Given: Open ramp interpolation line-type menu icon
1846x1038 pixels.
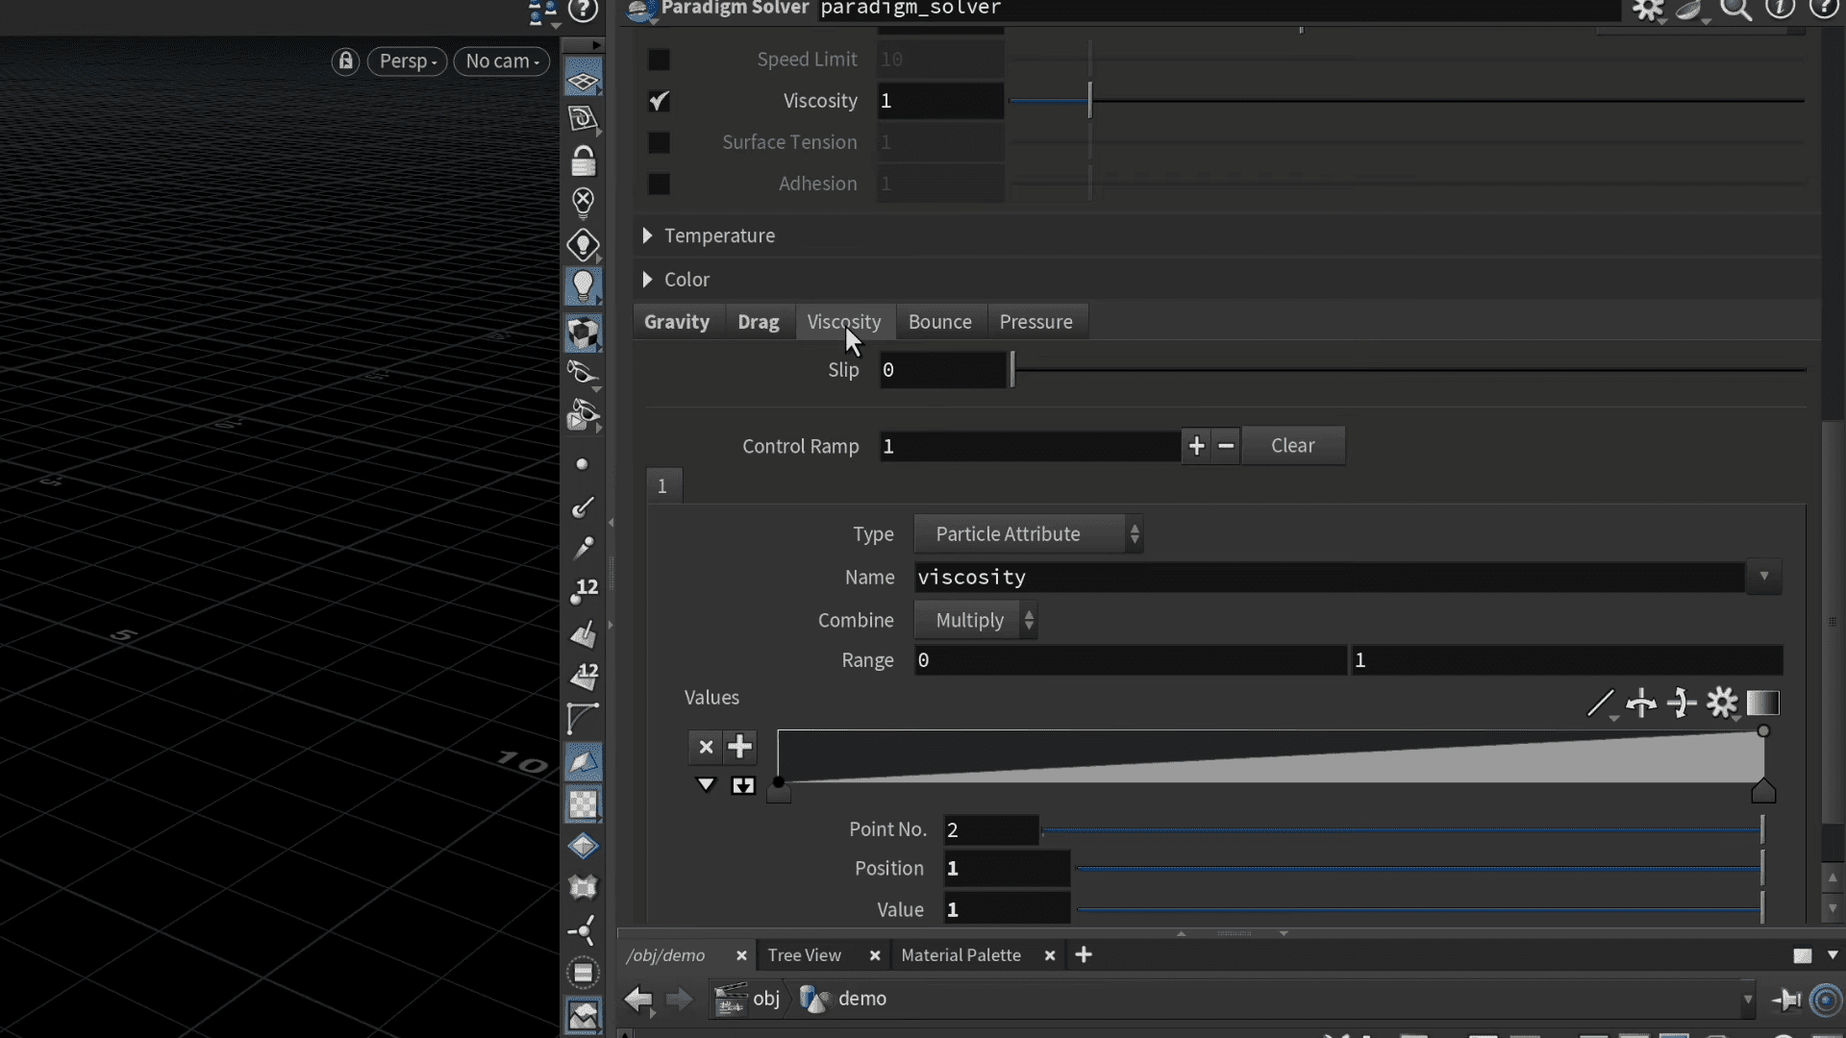Looking at the screenshot, I should pos(1601,704).
